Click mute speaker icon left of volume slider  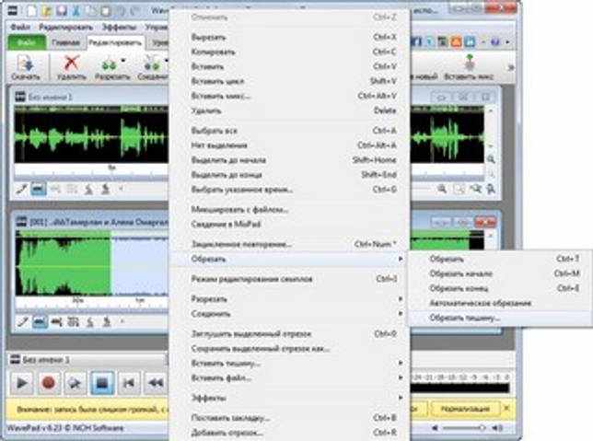(436, 428)
